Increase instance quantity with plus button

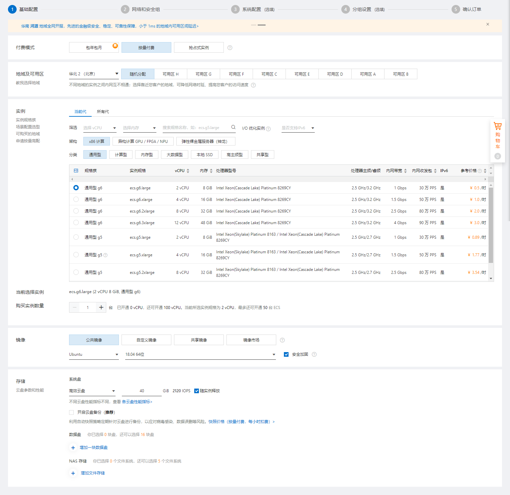click(101, 307)
